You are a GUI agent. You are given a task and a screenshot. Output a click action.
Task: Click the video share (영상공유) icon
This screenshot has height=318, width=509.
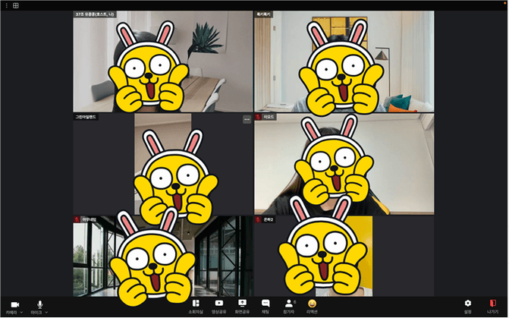click(219, 303)
